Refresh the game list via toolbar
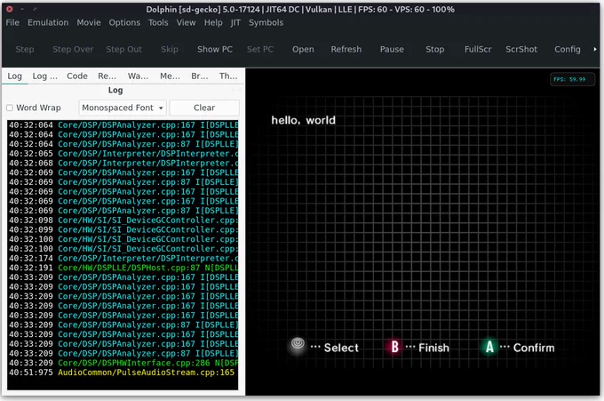Viewport: 604px width, 401px height. pos(346,50)
